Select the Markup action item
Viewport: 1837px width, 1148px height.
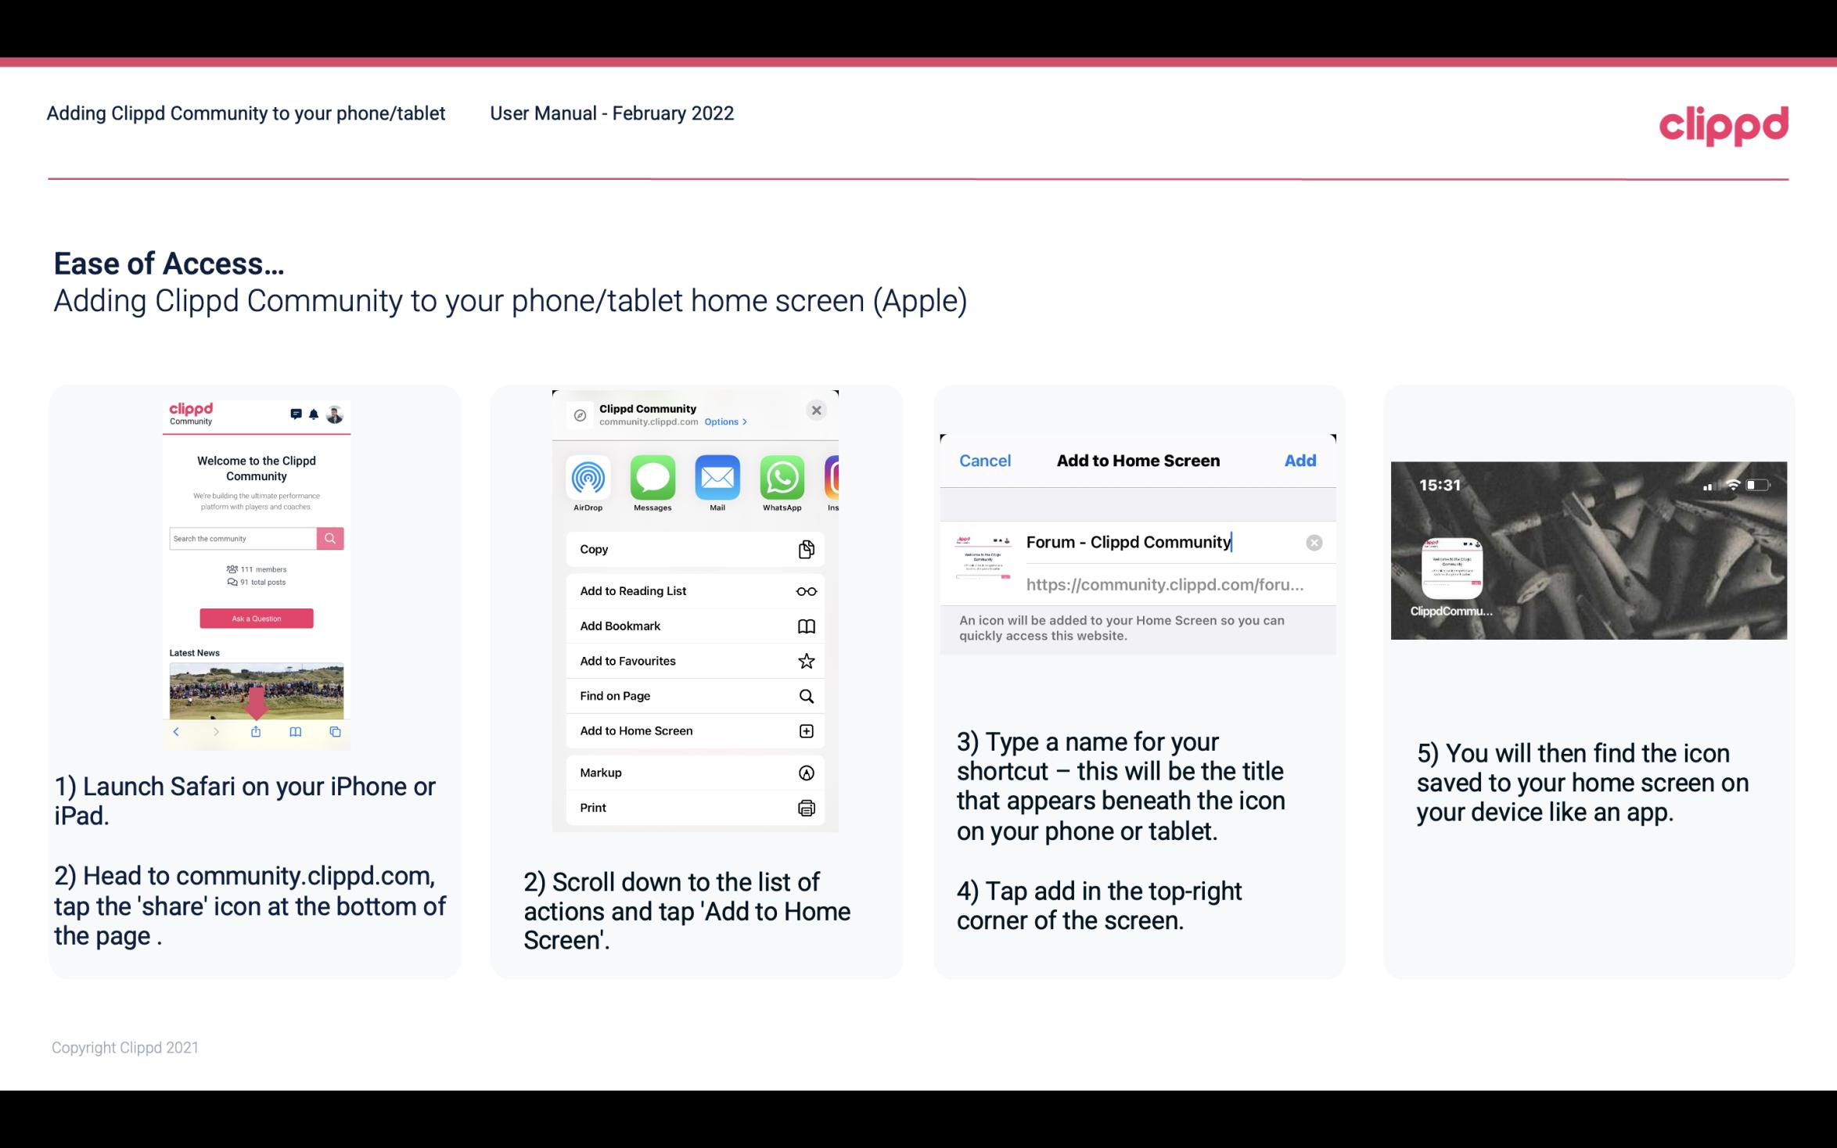coord(694,773)
